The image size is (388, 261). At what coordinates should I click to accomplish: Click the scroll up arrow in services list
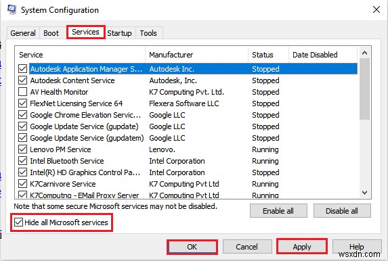point(364,53)
